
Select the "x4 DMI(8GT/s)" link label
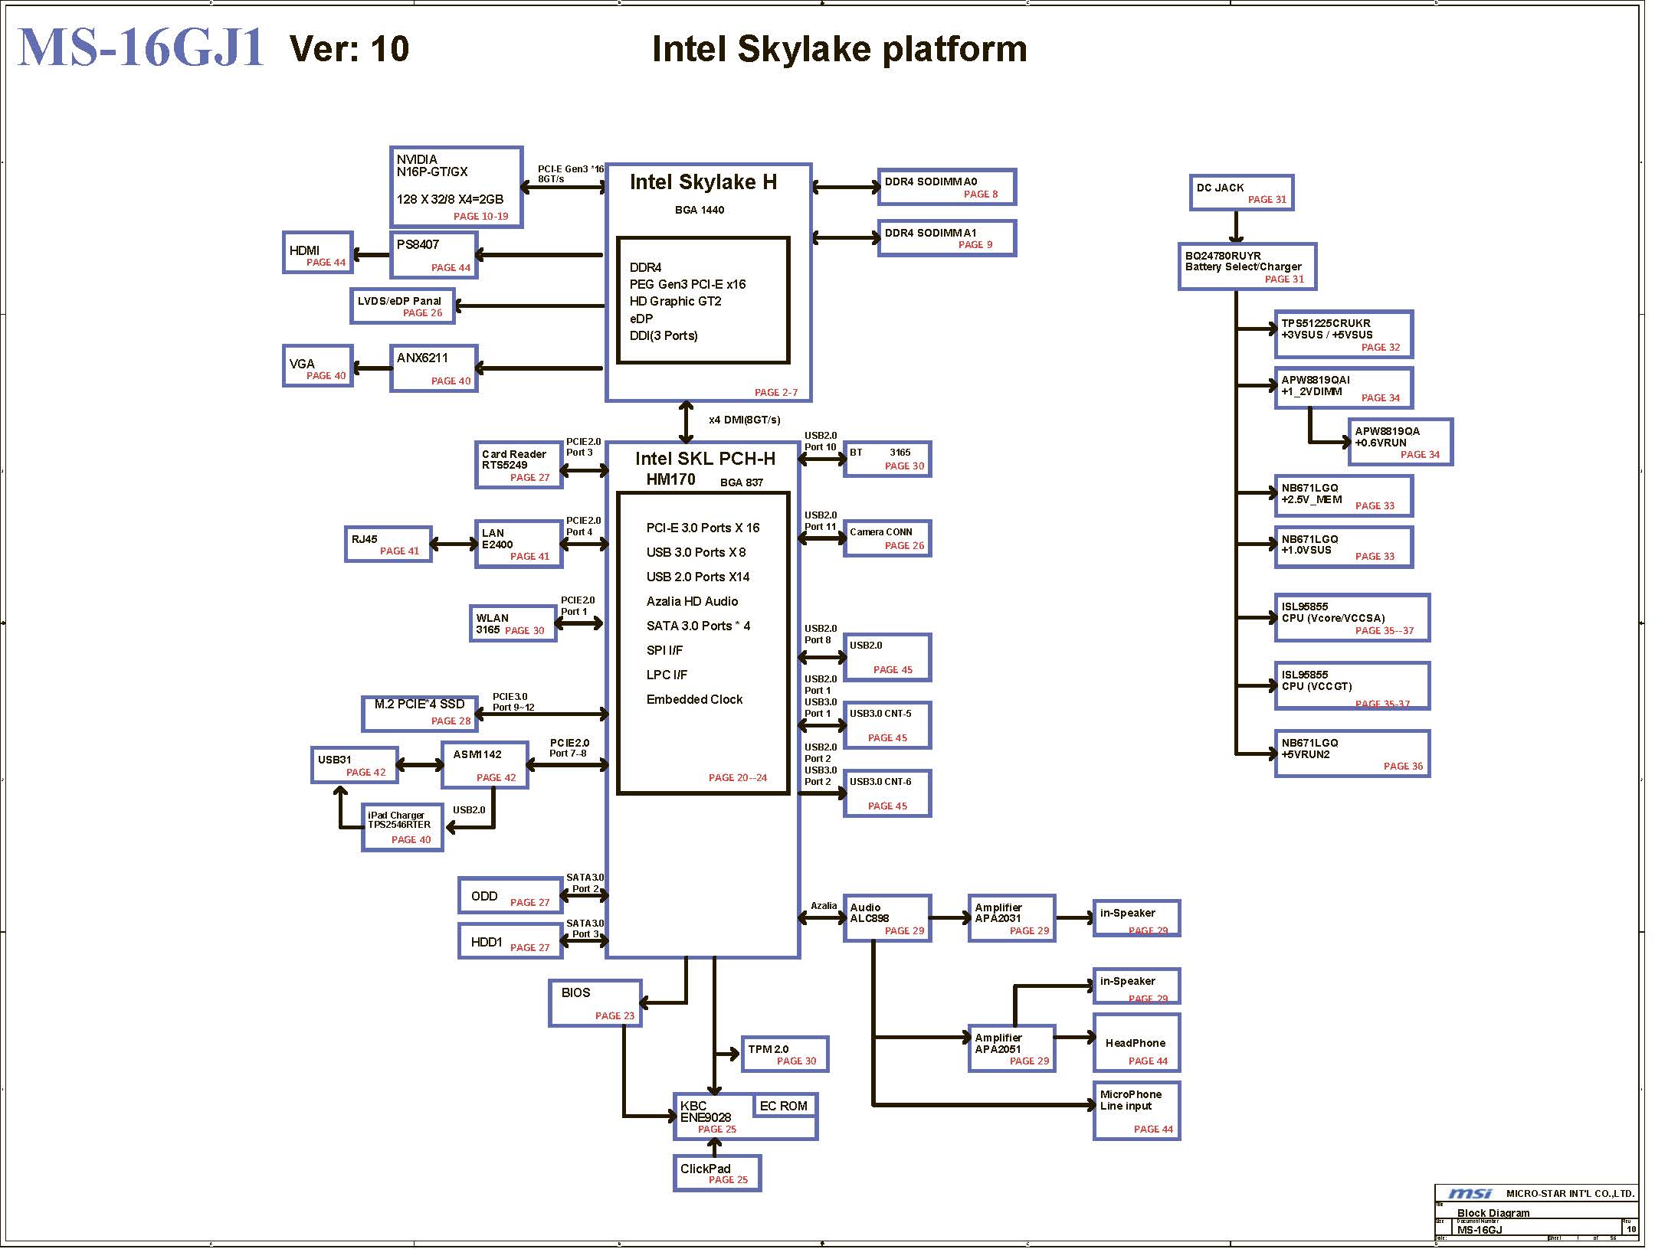[744, 420]
